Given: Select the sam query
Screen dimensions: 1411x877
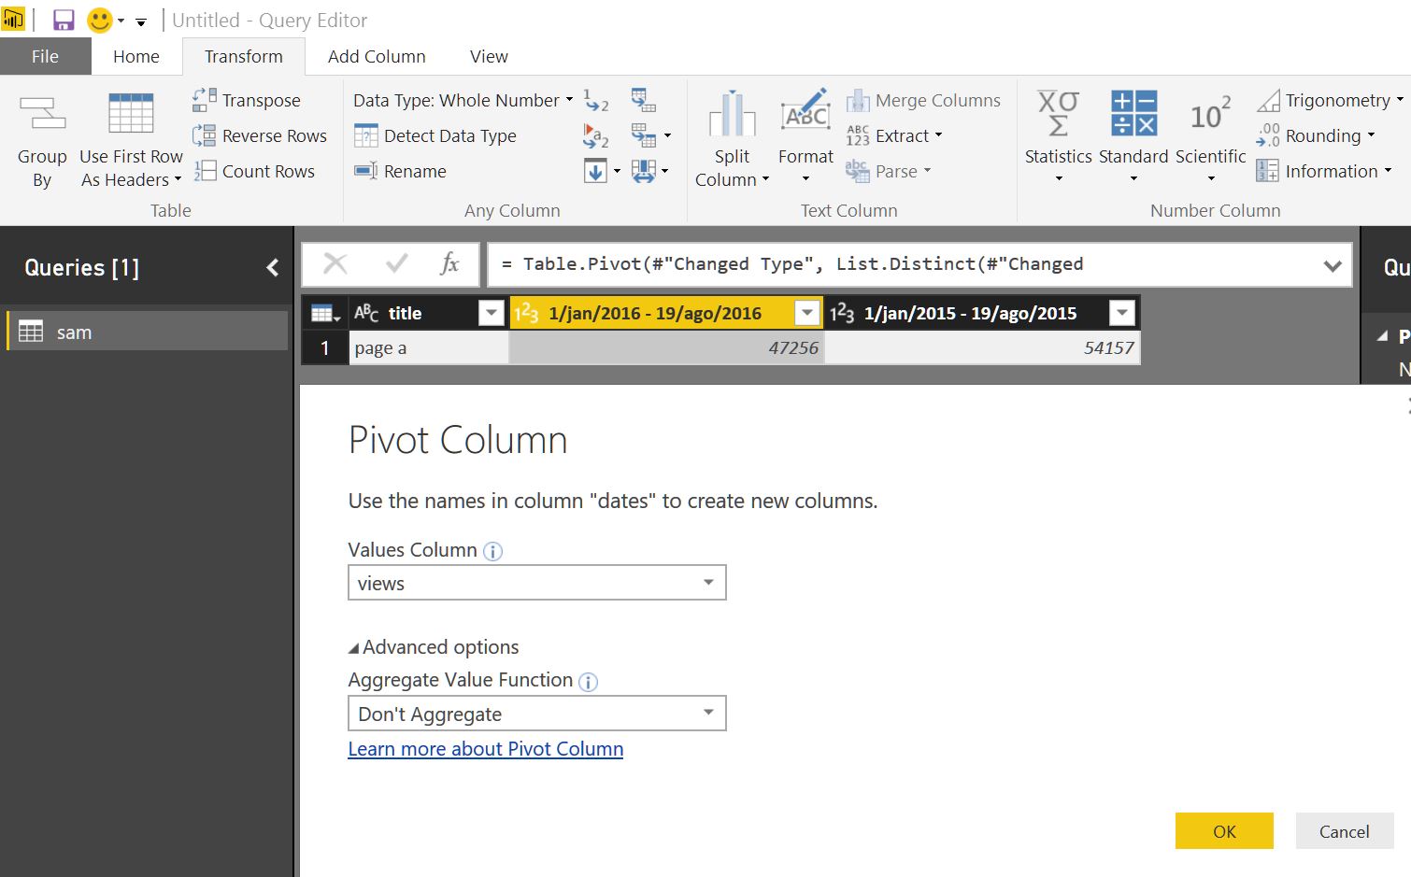Looking at the screenshot, I should [148, 332].
